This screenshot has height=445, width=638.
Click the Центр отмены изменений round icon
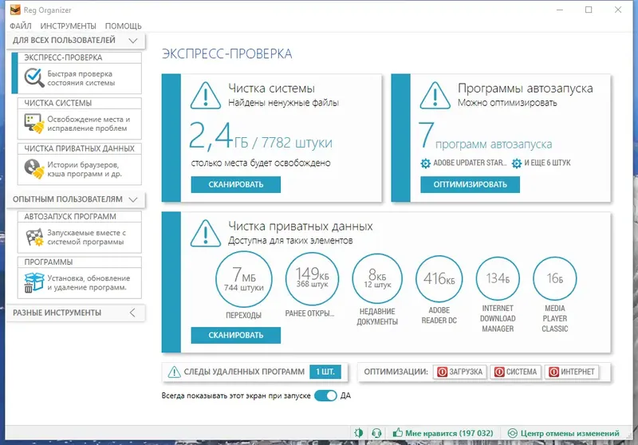click(512, 433)
